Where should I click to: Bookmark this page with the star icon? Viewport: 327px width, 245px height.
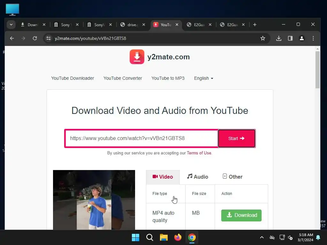click(x=263, y=38)
